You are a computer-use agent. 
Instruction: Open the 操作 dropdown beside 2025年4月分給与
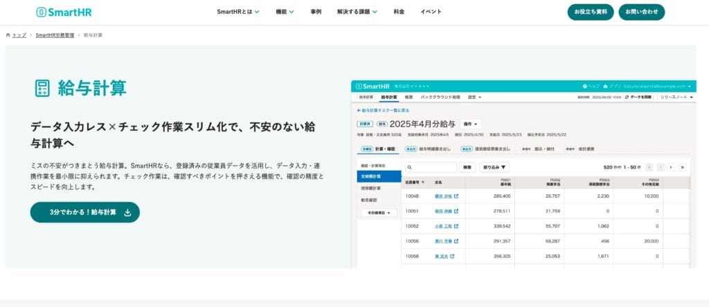tap(471, 124)
